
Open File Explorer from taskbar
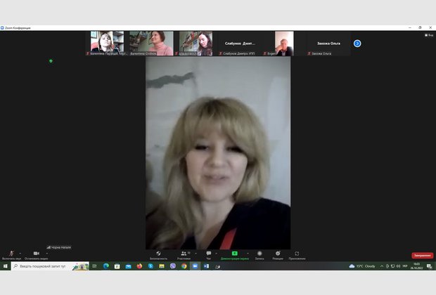tap(162, 266)
